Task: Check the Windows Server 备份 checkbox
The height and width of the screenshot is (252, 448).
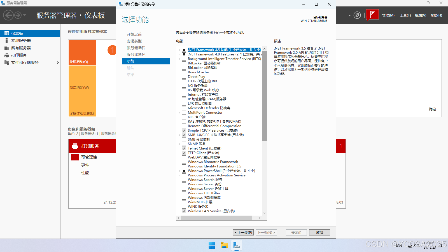Action: coord(184,184)
